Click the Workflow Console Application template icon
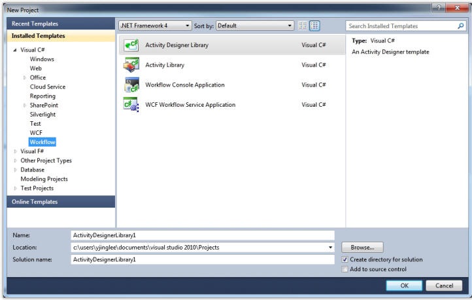Screen dimensions: 472x300 [x=131, y=84]
